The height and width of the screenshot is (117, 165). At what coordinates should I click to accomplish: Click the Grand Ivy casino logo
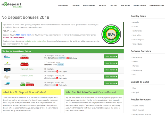tap(7, 77)
